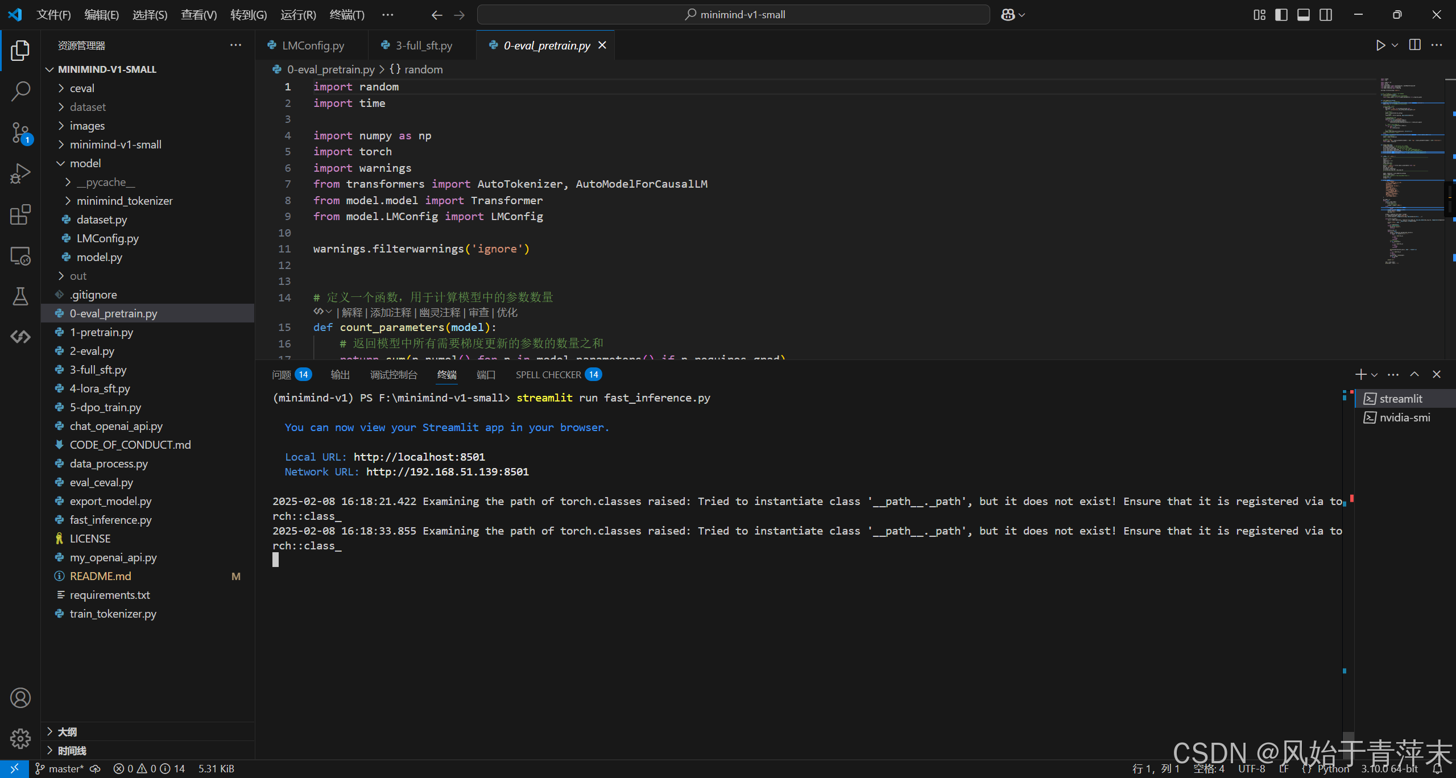Open the 终端(T) menu

click(347, 15)
